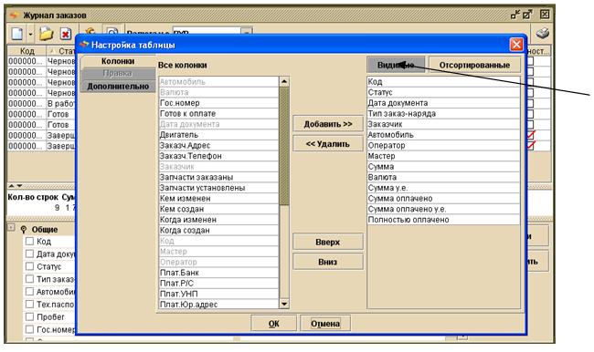This screenshot has height=352, width=594.
Task: Select Код in the visible columns list
Action: pos(443,82)
